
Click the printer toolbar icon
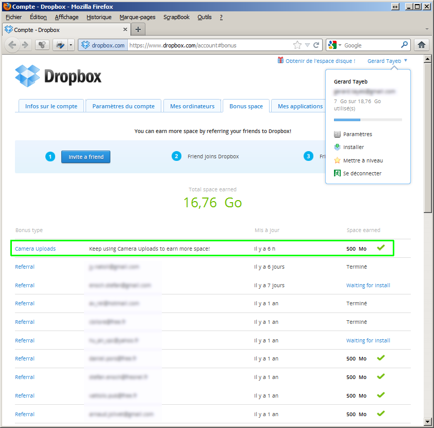coord(60,45)
